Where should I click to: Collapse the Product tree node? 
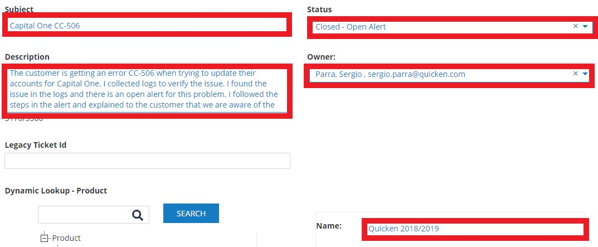point(45,238)
